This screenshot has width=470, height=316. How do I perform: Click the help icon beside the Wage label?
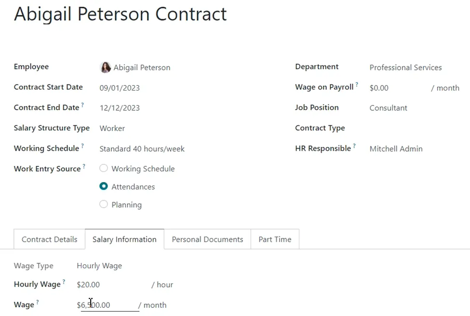pyautogui.click(x=38, y=302)
